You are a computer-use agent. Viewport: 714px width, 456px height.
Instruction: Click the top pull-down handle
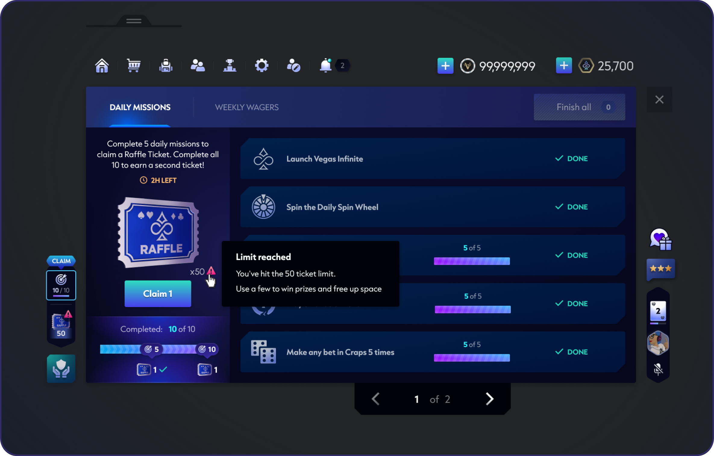pos(134,21)
